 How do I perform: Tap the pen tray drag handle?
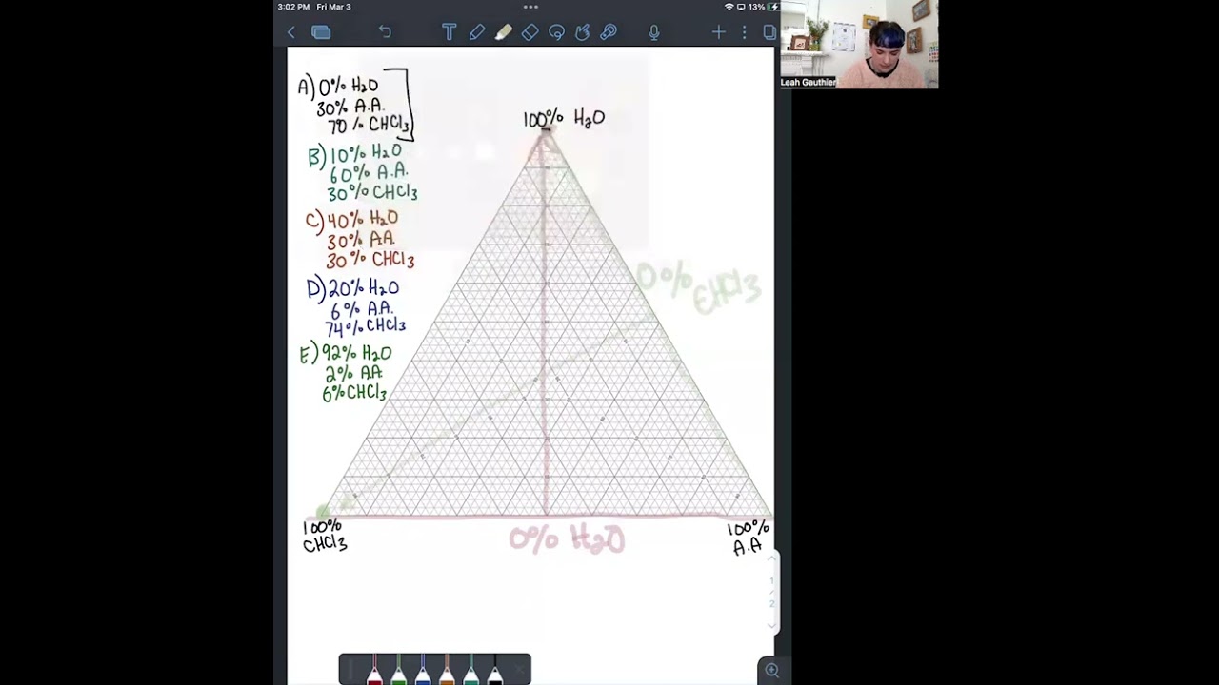coord(350,670)
